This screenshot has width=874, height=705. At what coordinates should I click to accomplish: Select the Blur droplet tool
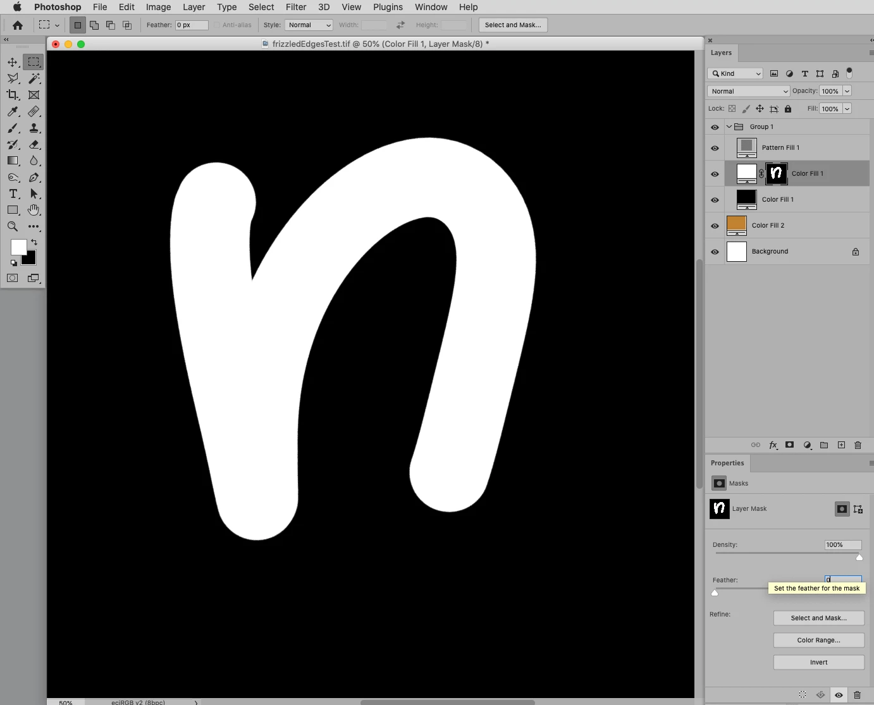34,161
